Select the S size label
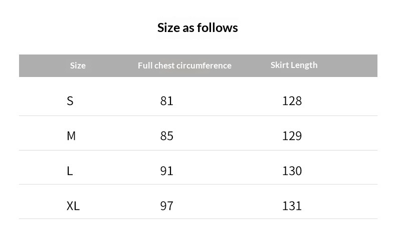 [70, 101]
